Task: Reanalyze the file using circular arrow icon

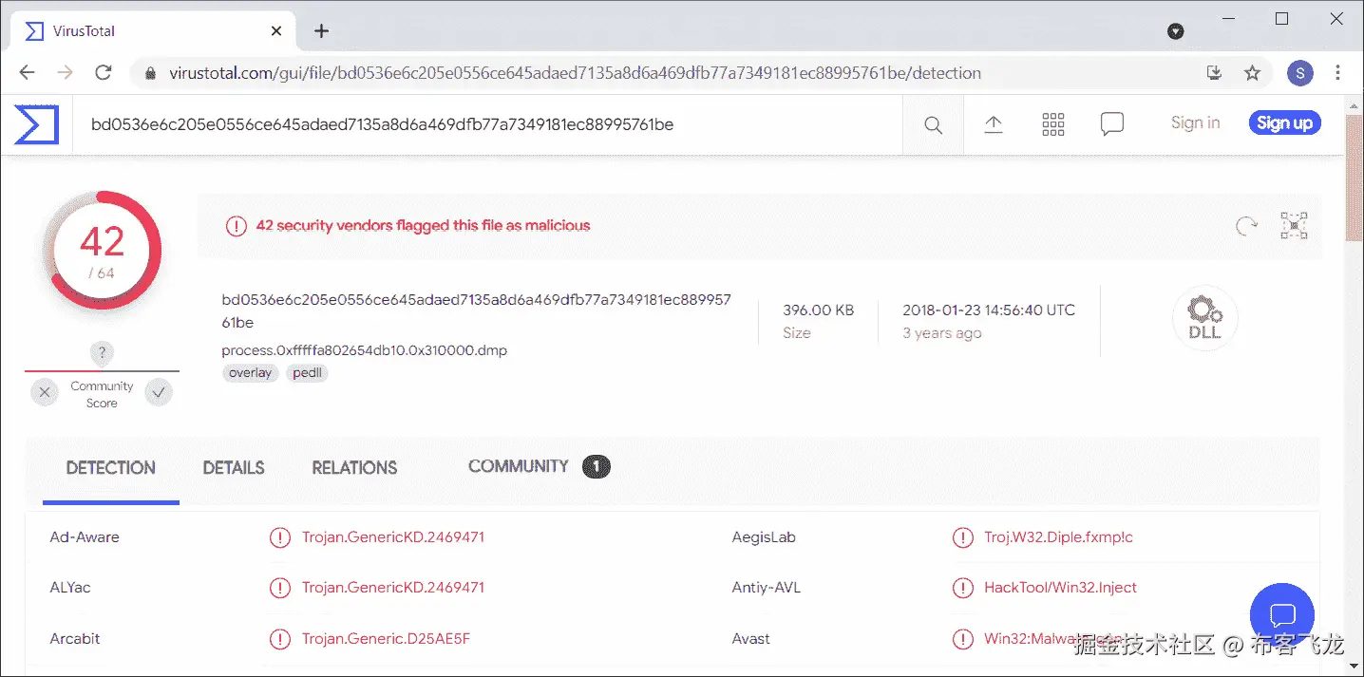Action: click(x=1245, y=226)
